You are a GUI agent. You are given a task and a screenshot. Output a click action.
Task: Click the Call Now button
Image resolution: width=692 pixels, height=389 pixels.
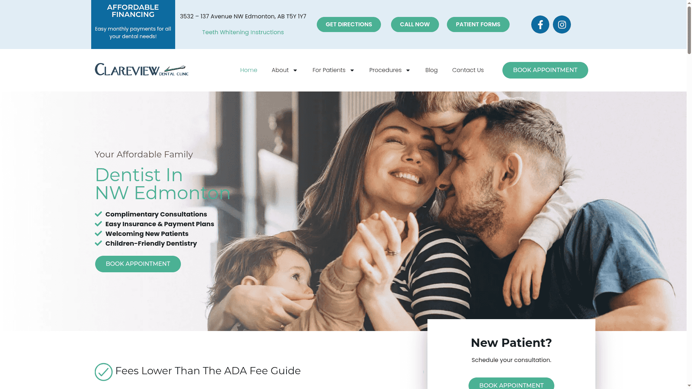pyautogui.click(x=415, y=24)
